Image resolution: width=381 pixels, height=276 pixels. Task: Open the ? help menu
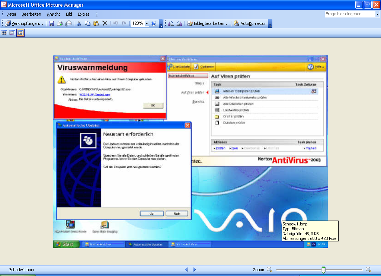[x=96, y=15]
